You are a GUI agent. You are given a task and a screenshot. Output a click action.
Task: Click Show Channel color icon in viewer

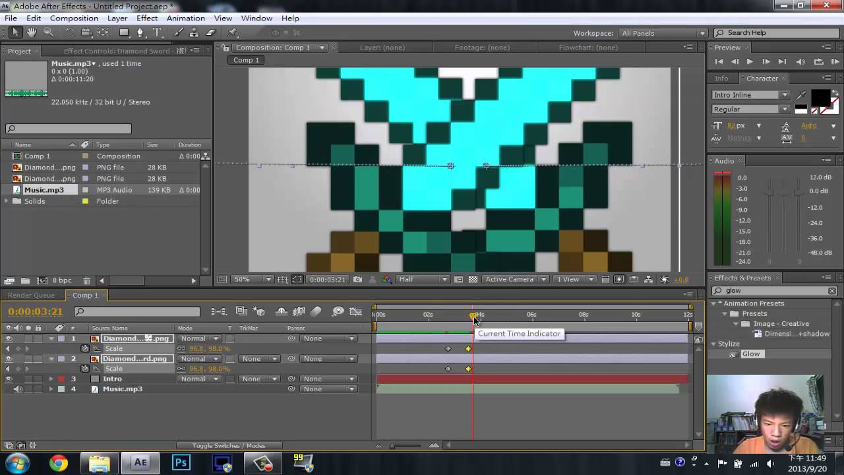coord(386,280)
